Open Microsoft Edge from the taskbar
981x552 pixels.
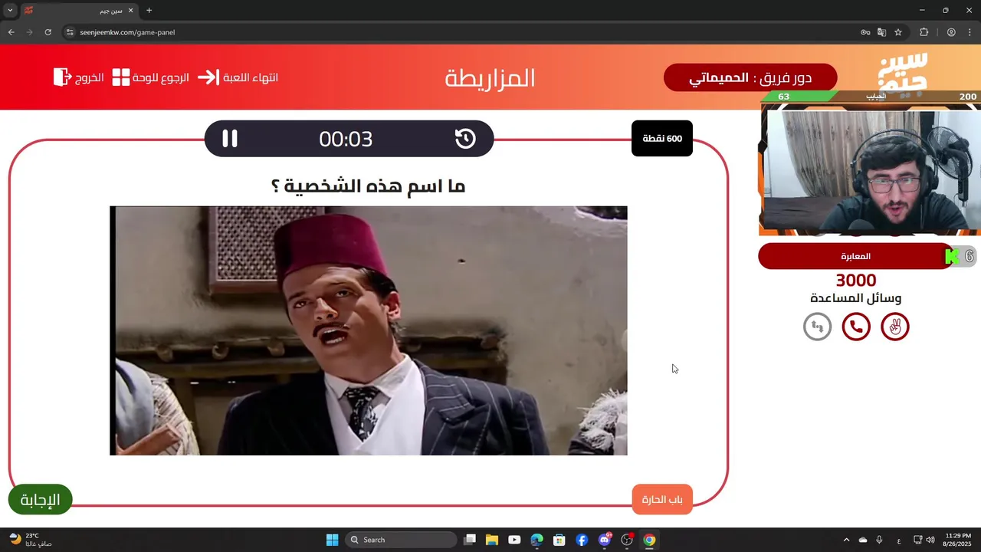(536, 540)
